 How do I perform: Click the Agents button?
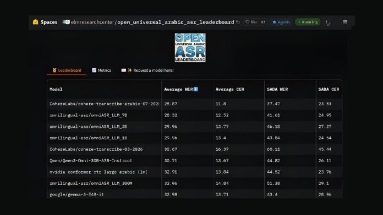point(281,22)
